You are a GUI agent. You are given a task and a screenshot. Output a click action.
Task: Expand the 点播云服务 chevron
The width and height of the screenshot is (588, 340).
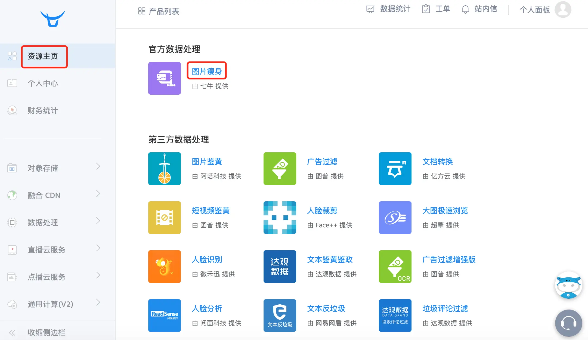[x=98, y=275]
